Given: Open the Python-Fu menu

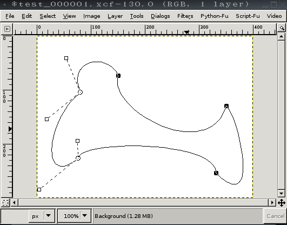Looking at the screenshot, I should [215, 16].
